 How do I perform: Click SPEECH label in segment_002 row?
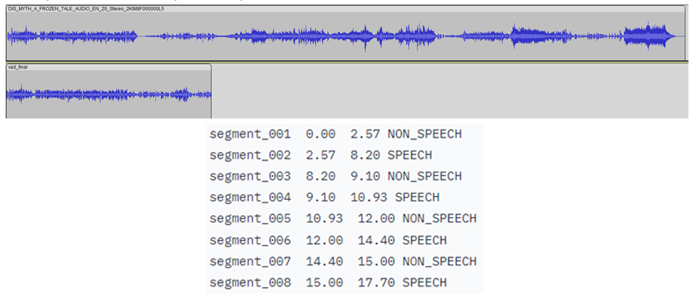click(x=409, y=155)
